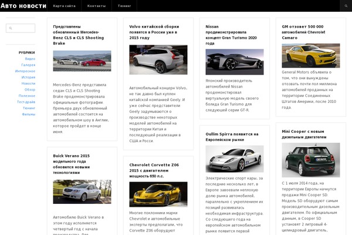
Task: Click the yellow Corvette Z06 thumbnail
Action: (x=158, y=194)
